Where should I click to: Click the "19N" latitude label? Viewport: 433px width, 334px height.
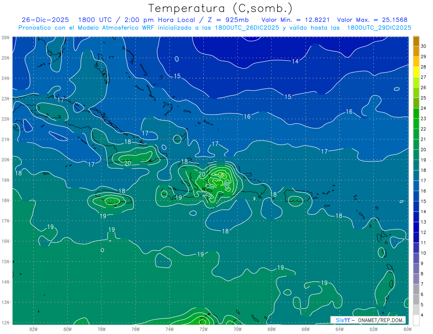click(5, 180)
